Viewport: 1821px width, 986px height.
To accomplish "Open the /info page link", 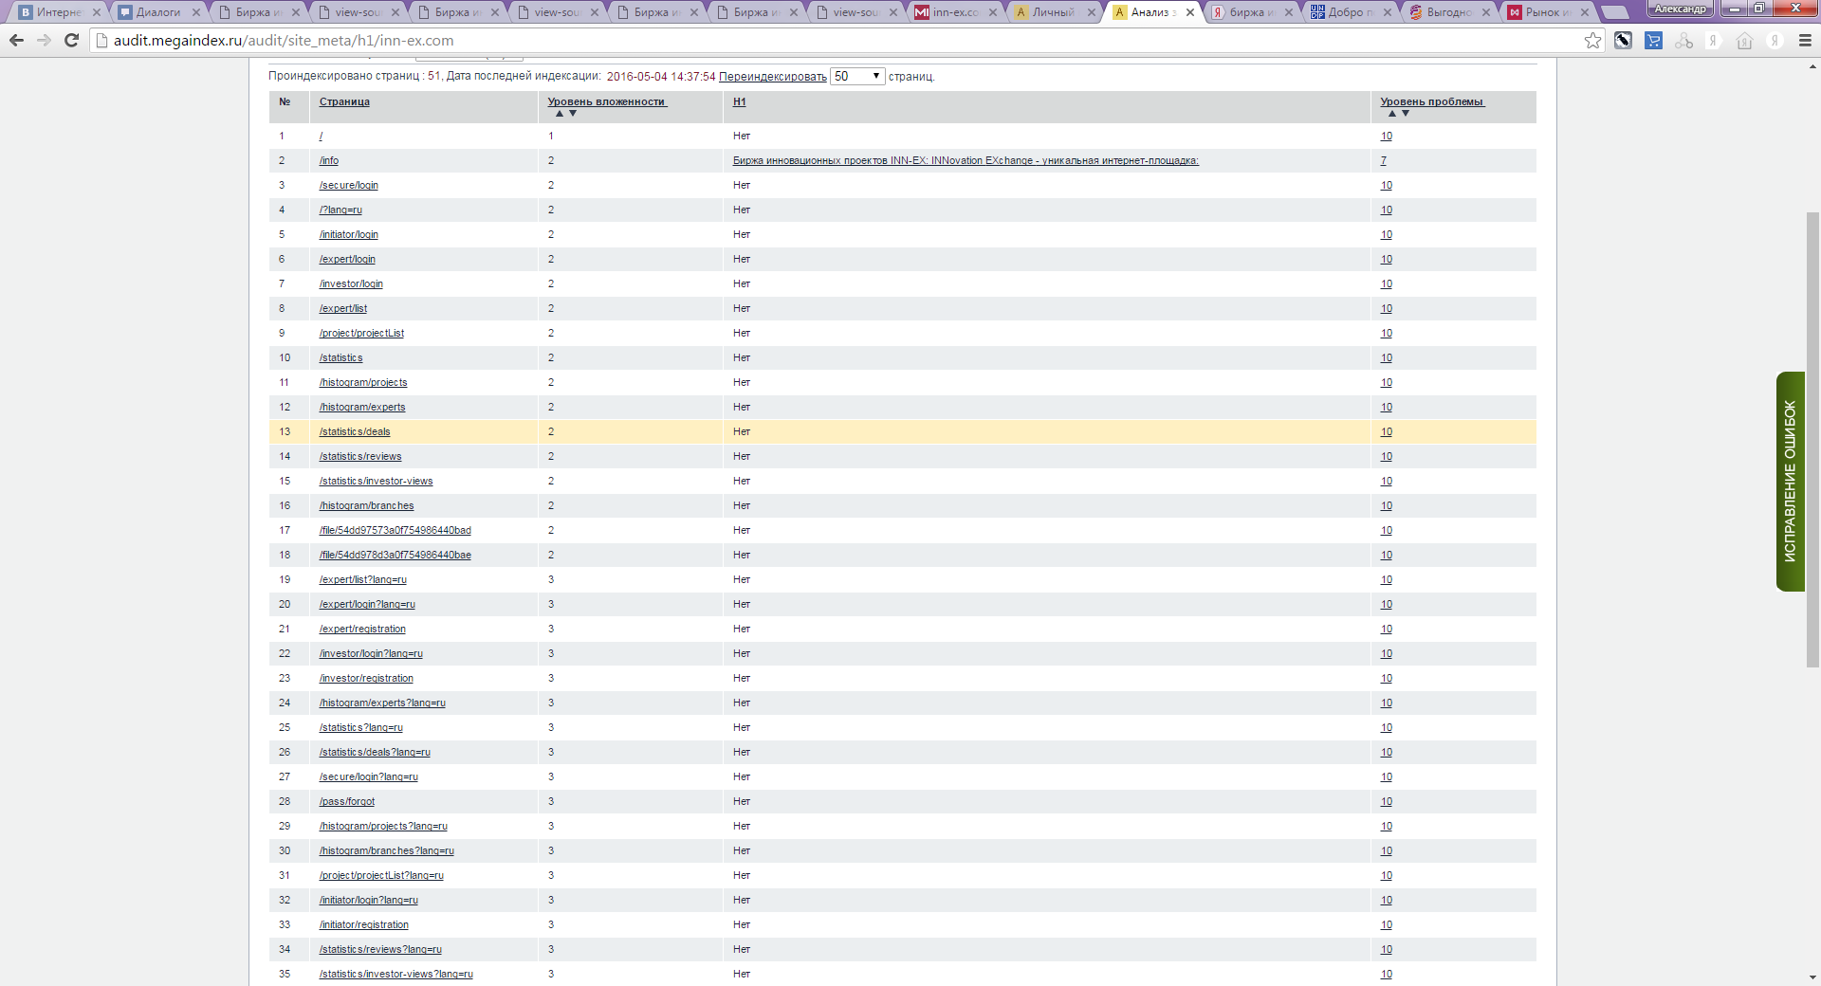I will click(329, 160).
